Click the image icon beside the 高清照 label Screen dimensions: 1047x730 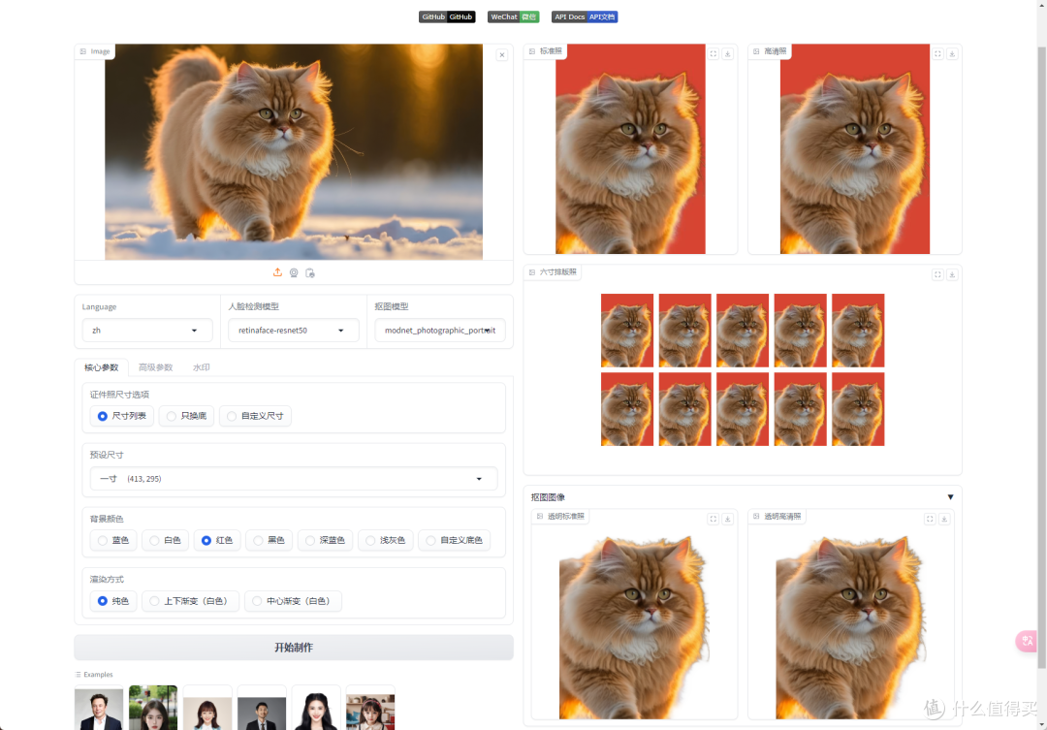pos(756,51)
